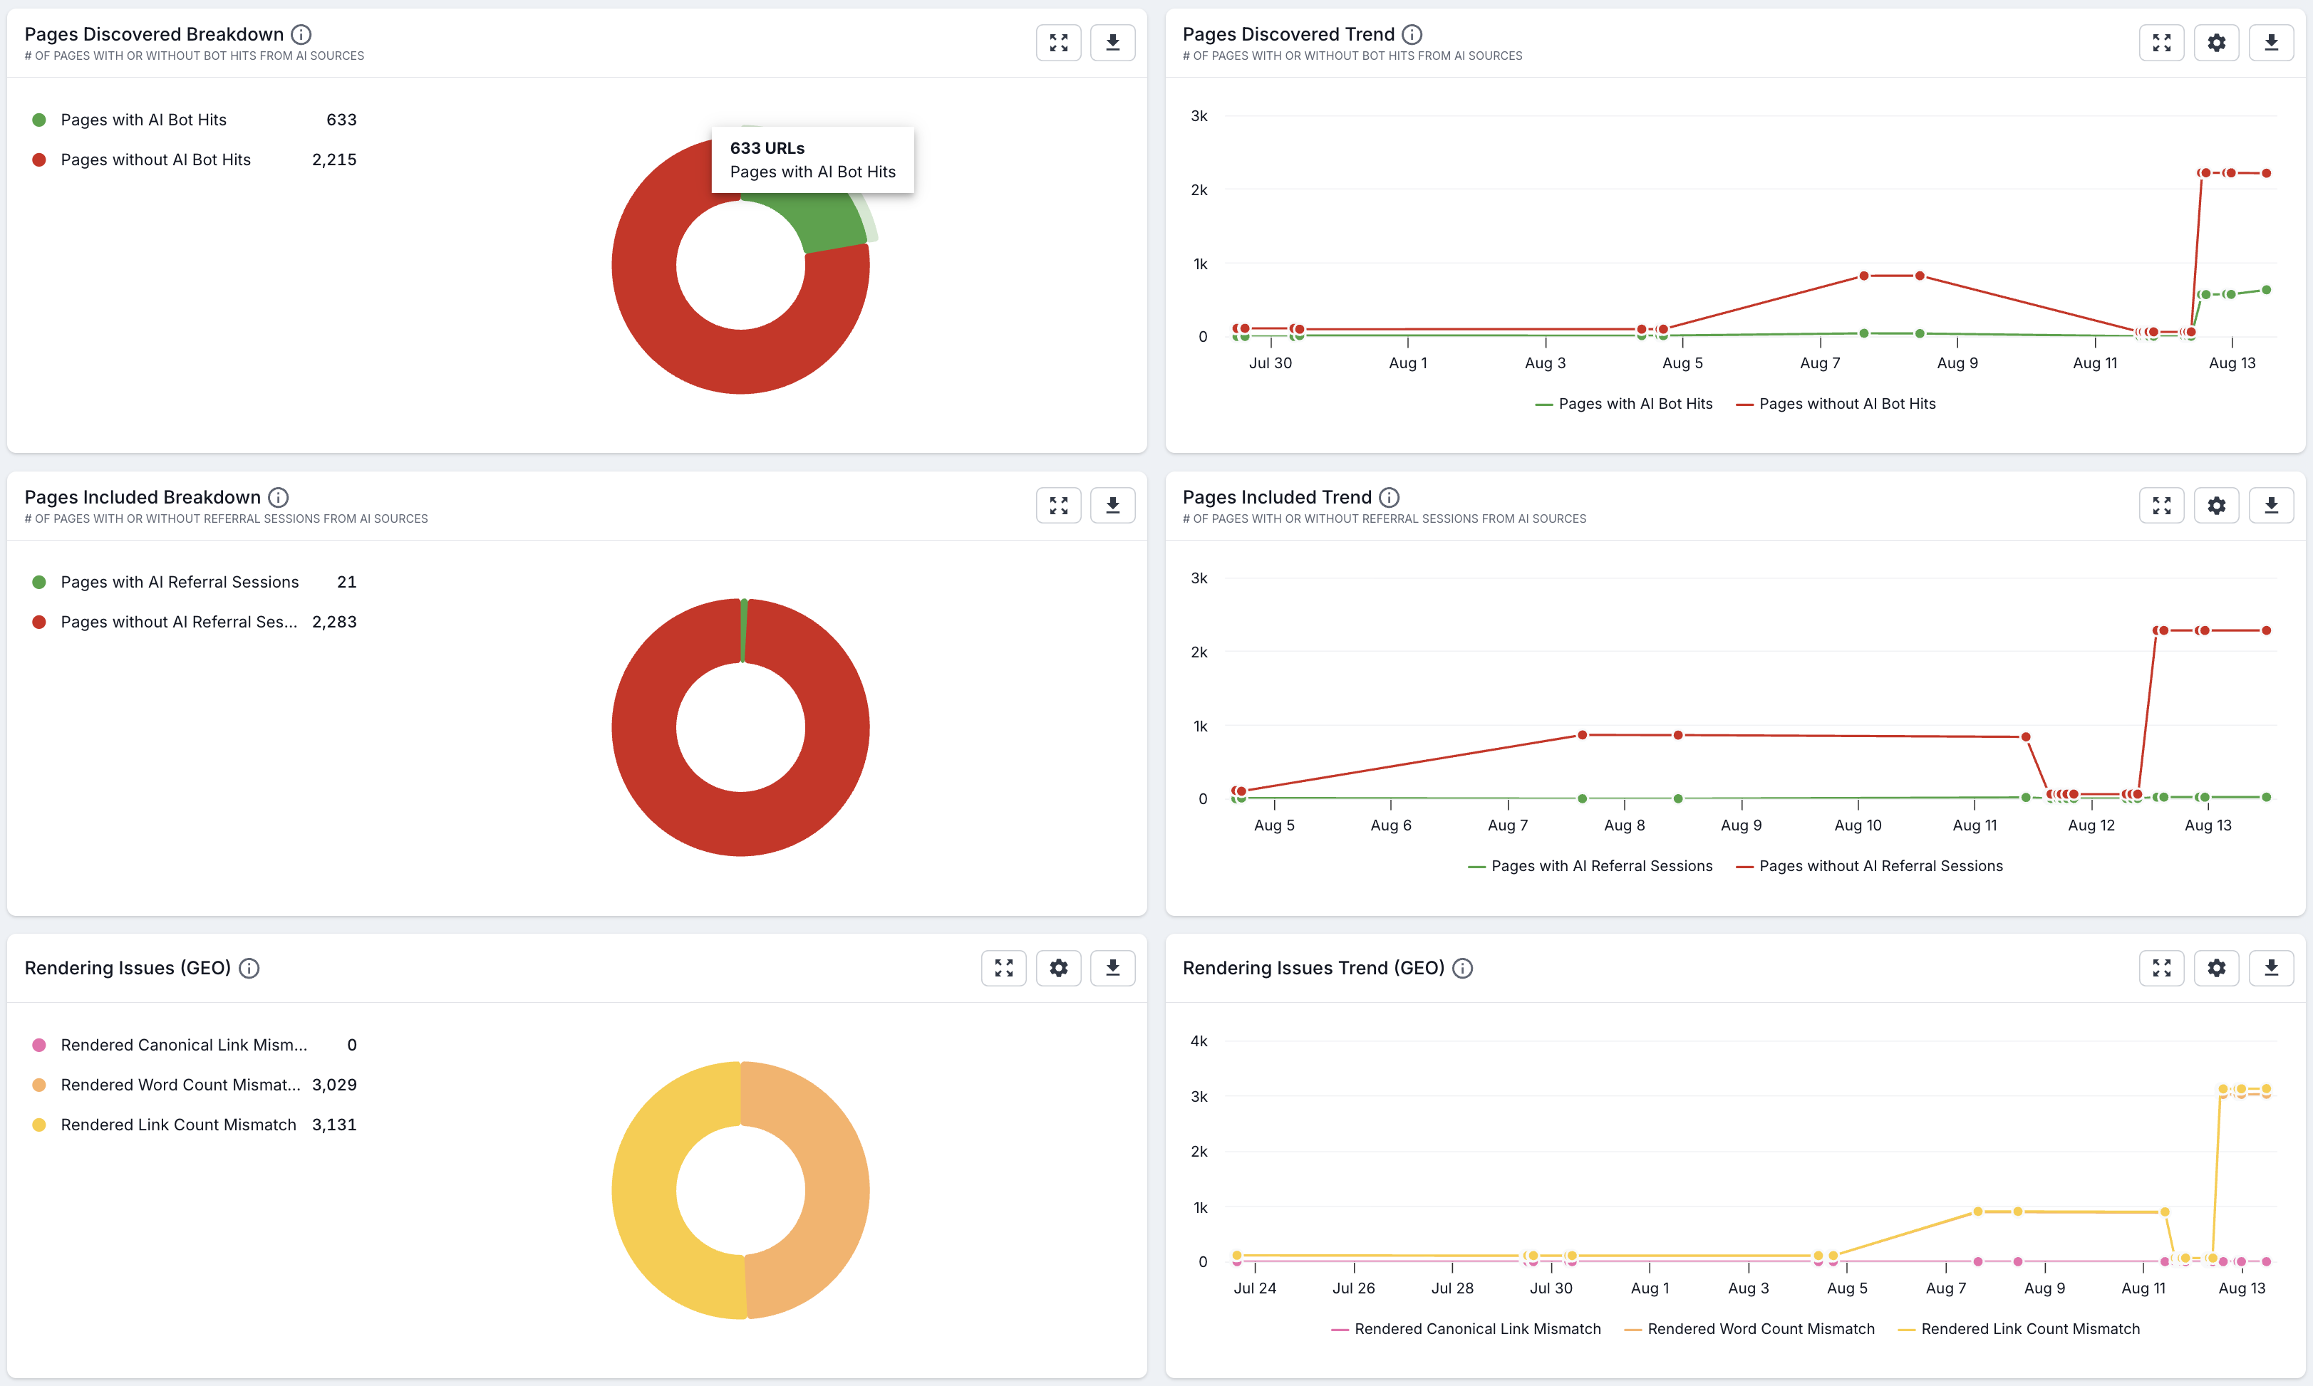2313x1386 pixels.
Task: Open settings for Pages Discovered Trend
Action: pyautogui.click(x=2217, y=41)
